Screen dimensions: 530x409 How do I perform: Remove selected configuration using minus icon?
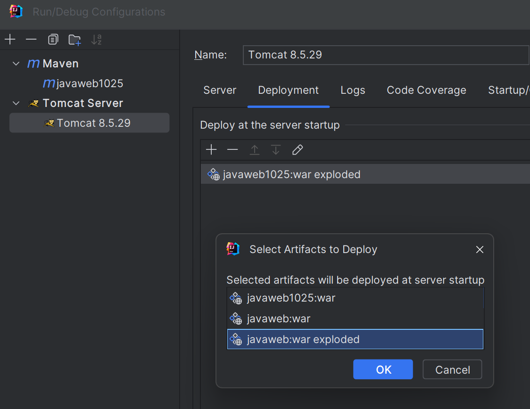[31, 40]
